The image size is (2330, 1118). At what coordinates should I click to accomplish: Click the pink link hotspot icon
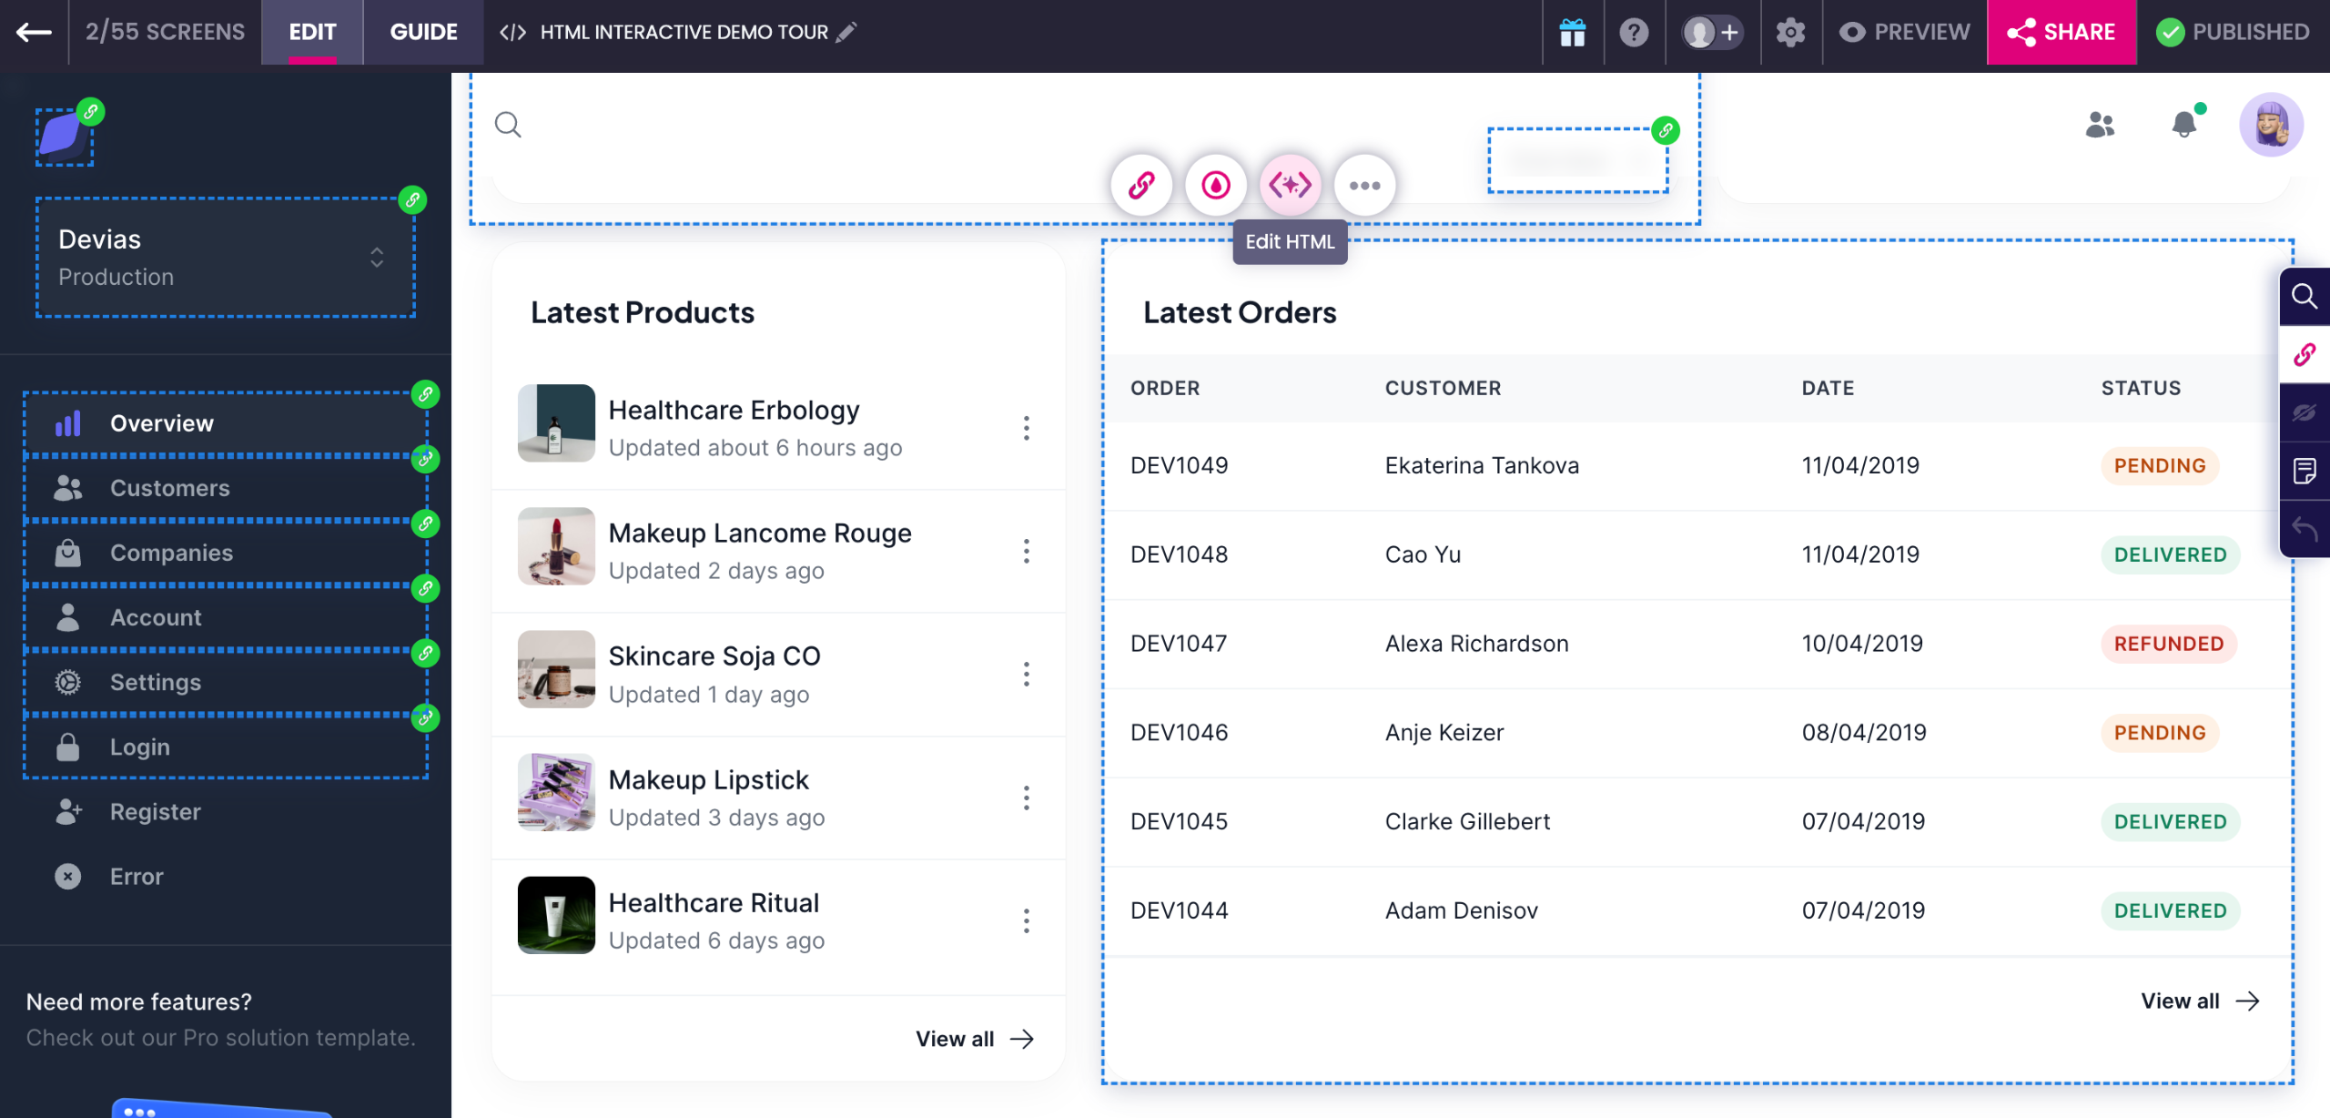point(1141,186)
